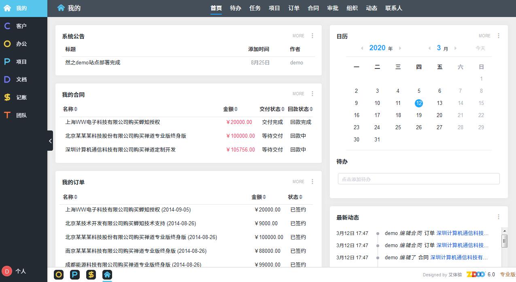The width and height of the screenshot is (516, 282).
Task: Sort 我的订单 by 状态 column
Action: (x=295, y=197)
